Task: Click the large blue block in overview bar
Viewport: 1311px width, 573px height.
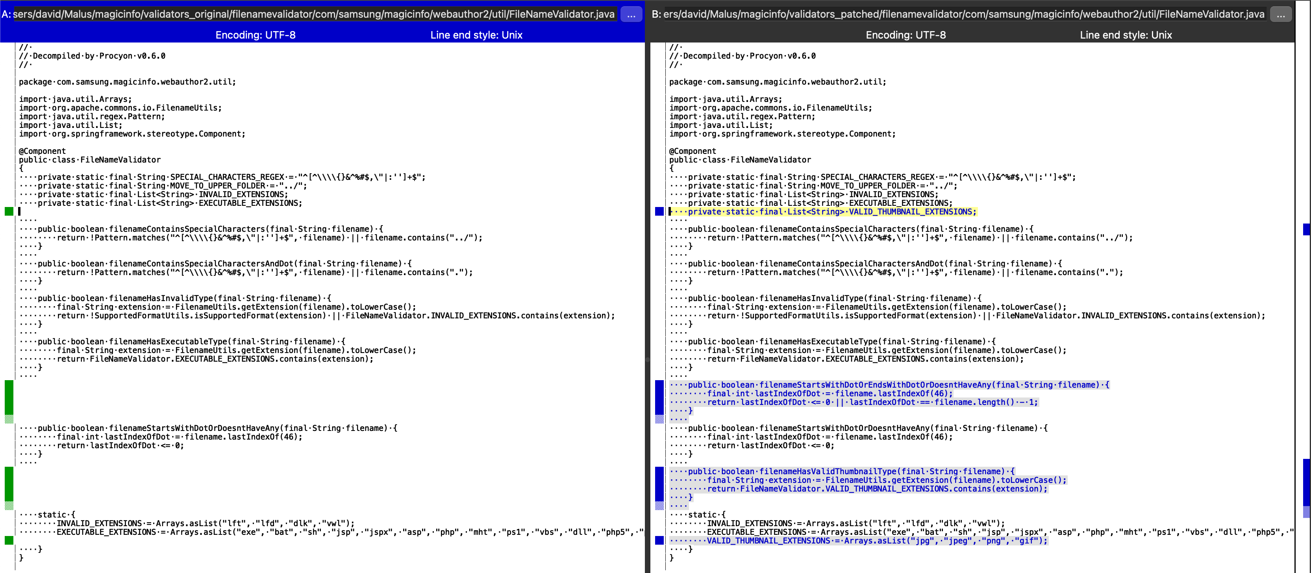Action: [x=1307, y=482]
